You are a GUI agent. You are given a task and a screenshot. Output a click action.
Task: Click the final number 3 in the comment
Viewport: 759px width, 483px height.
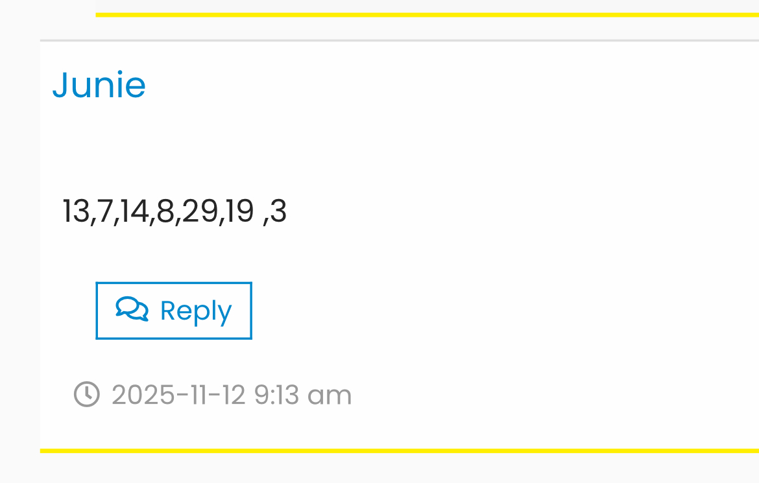(x=278, y=212)
